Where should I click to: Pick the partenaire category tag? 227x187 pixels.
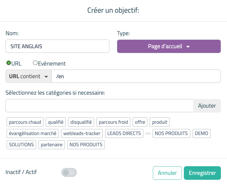(52, 145)
